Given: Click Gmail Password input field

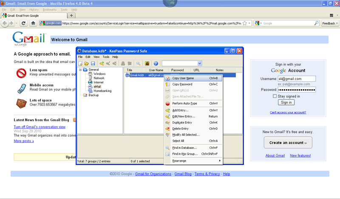Looking at the screenshot, I should pos(297,90).
